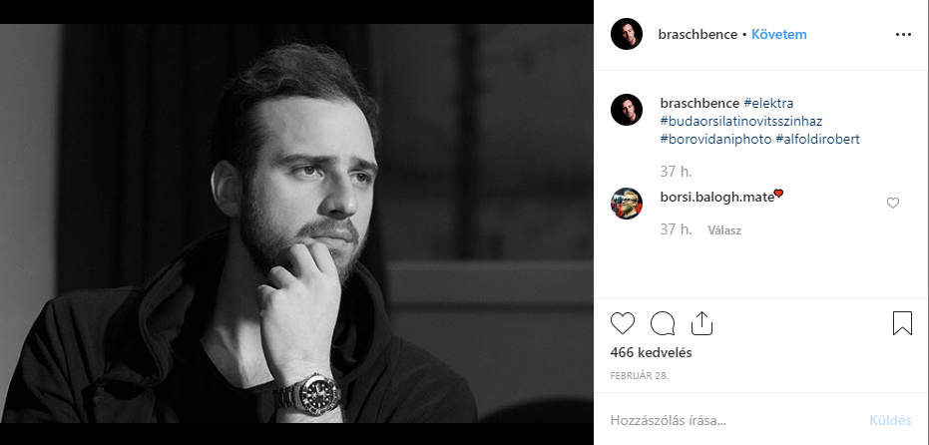Like borsi.balogh.mate's comment
This screenshot has height=445, width=929.
[x=893, y=203]
